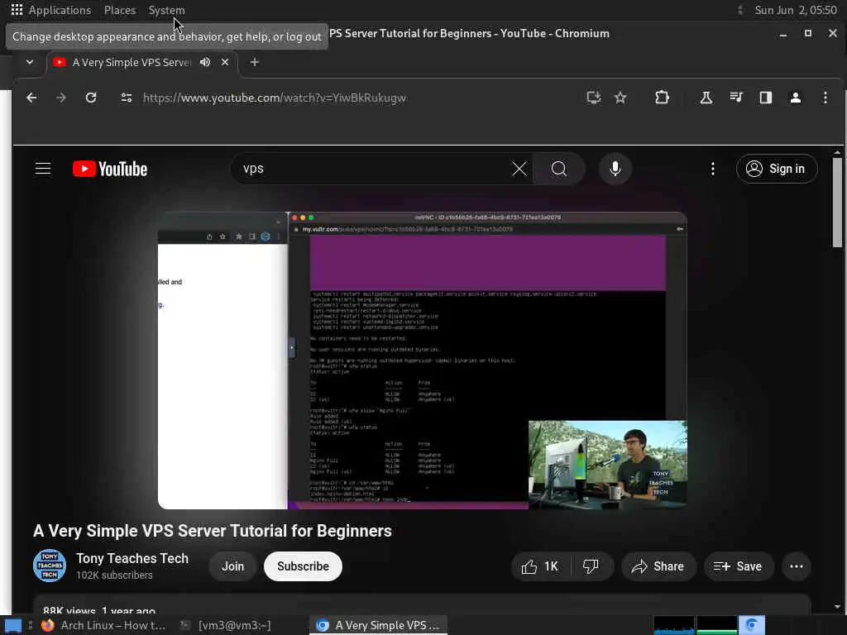Screen dimensions: 847x635
Task: Bookmark this page with star icon
Action: [x=620, y=98]
